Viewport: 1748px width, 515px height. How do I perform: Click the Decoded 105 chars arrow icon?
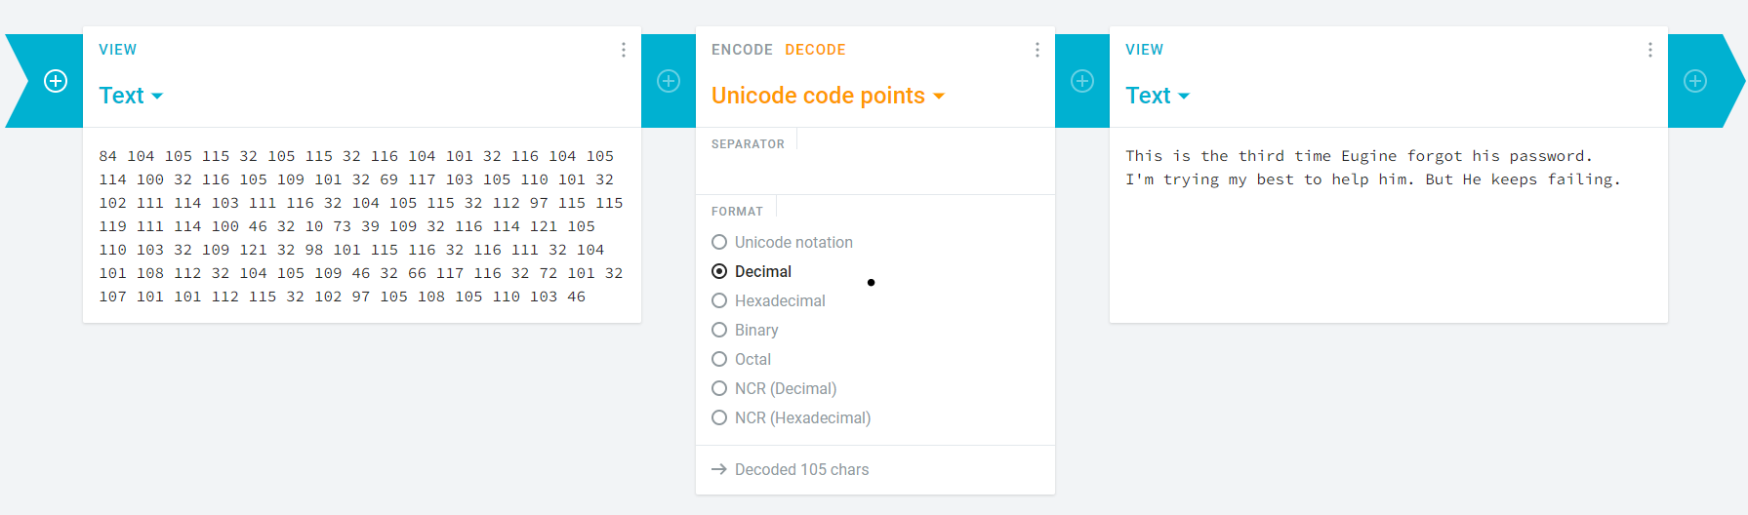pyautogui.click(x=719, y=469)
